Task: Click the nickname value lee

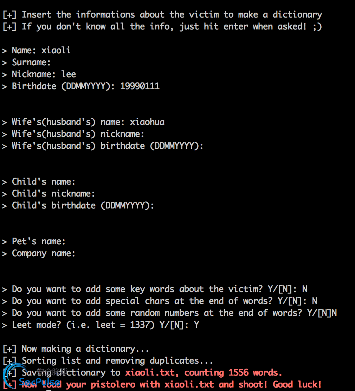Action: point(69,74)
